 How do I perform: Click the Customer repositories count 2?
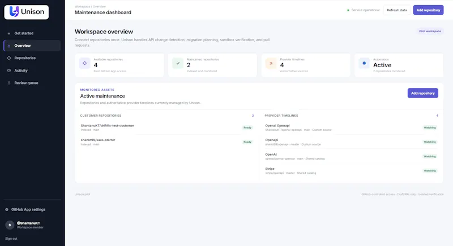[253, 116]
